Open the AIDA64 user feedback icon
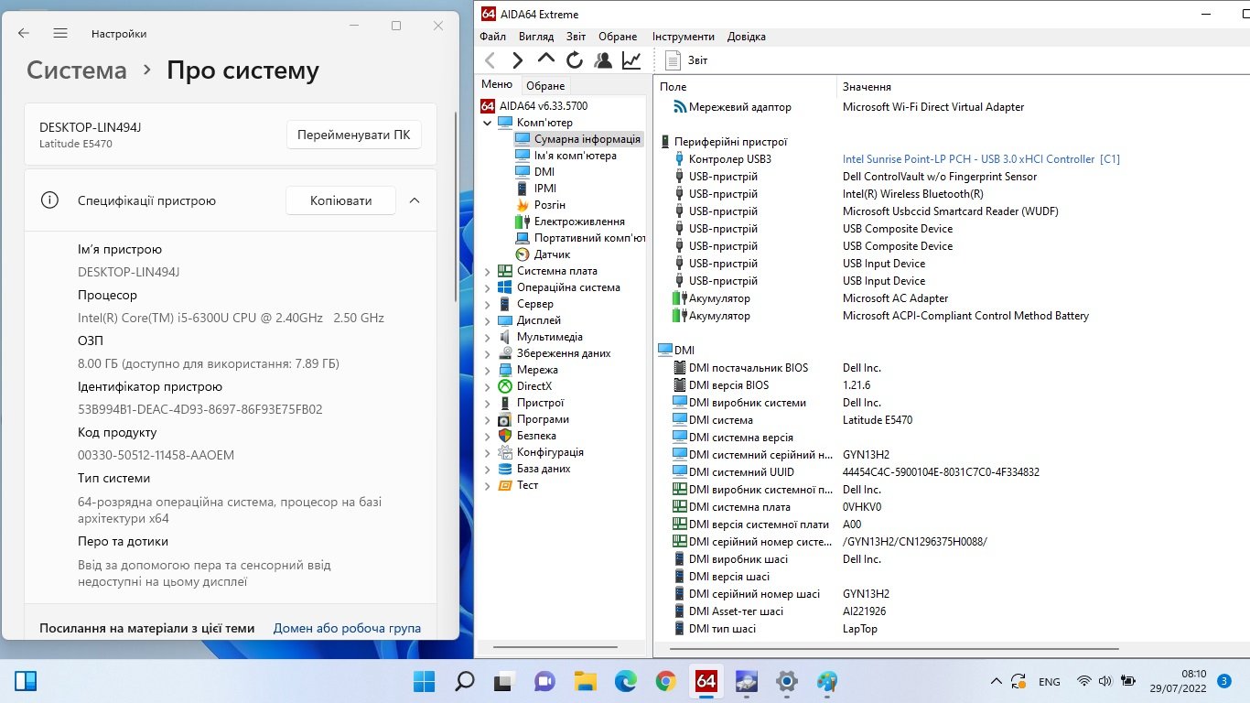Screen dimensions: 1250x703 [603, 60]
